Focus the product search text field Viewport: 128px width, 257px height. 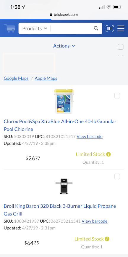[x=72, y=28]
